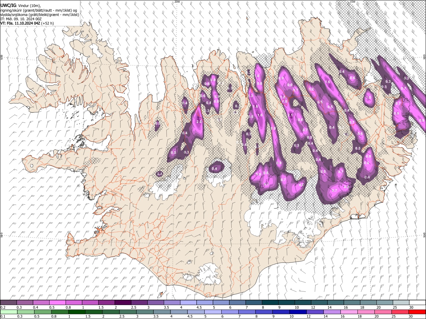
Task: Click the VT: Fös. 11.10.2024 04Z timestamp
Action: pyautogui.click(x=21, y=23)
